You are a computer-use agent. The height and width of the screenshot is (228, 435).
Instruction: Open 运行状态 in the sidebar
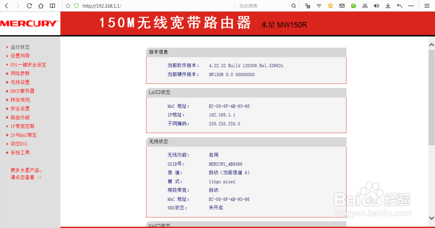point(20,47)
